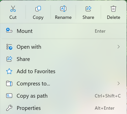Expand the Compress to submenu arrow
The width and height of the screenshot is (127, 114).
click(x=119, y=83)
